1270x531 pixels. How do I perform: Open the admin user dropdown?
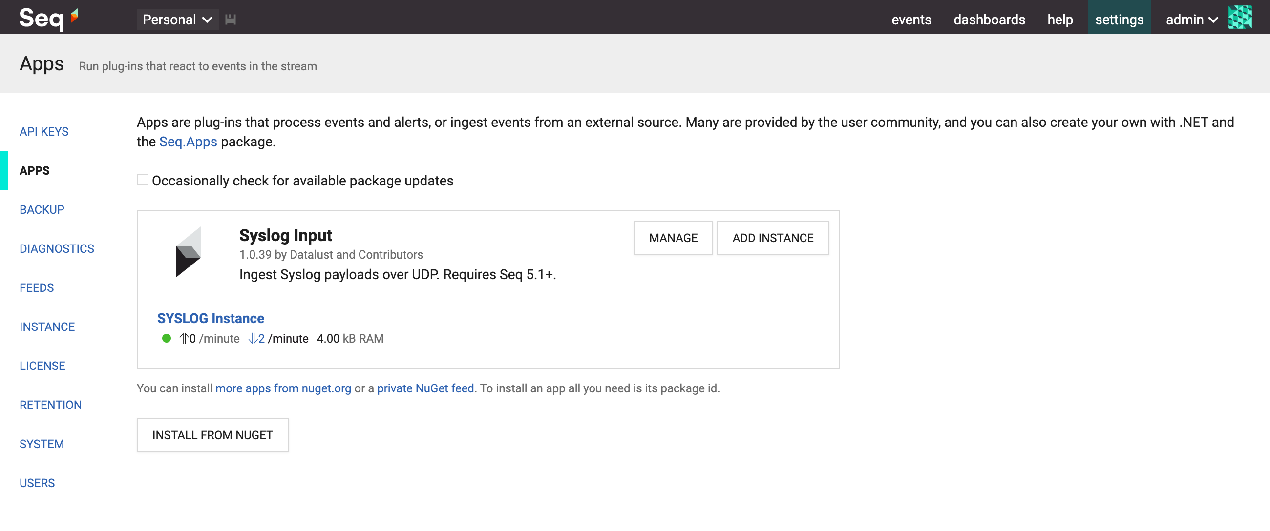click(x=1192, y=20)
